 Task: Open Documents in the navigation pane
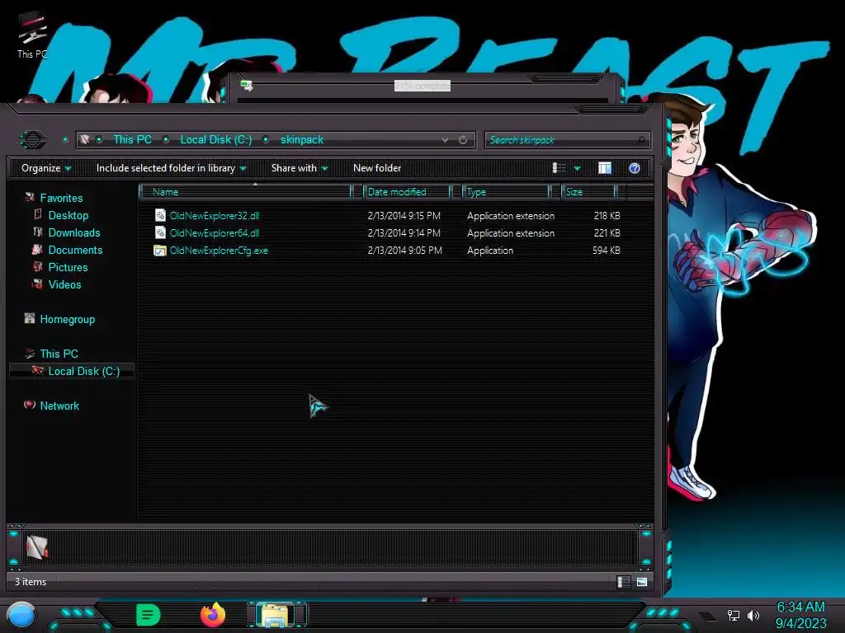click(x=75, y=250)
